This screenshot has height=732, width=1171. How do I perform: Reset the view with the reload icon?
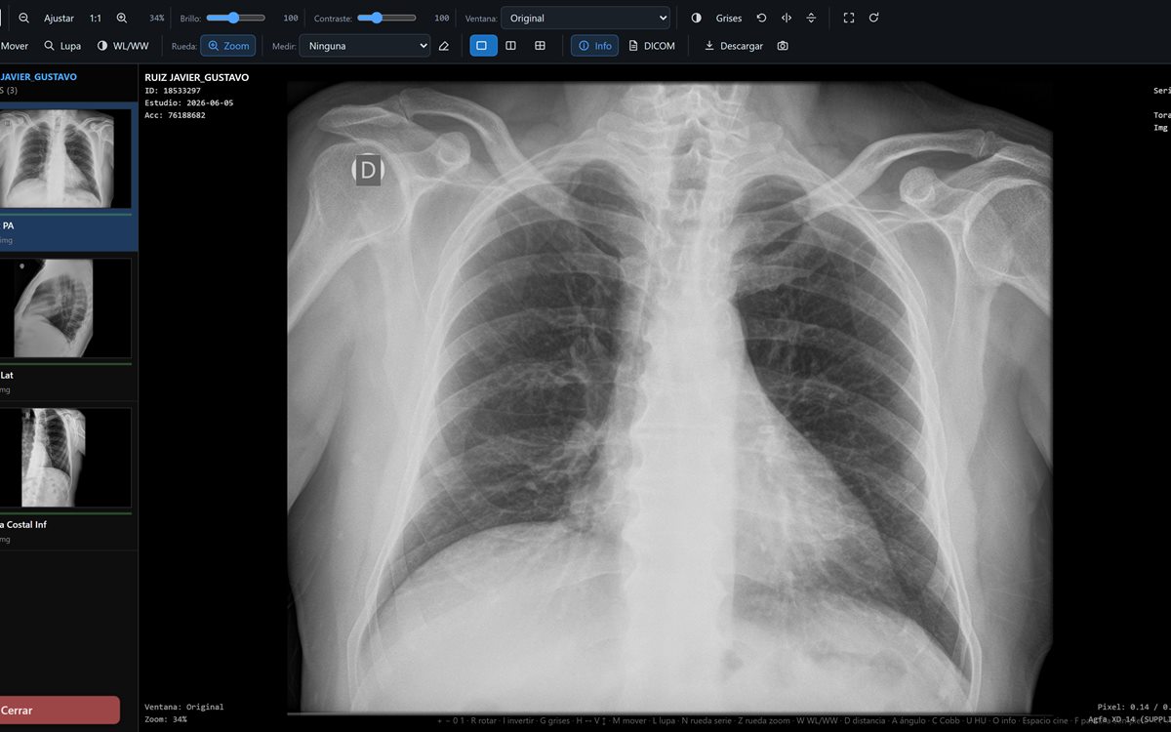873,18
